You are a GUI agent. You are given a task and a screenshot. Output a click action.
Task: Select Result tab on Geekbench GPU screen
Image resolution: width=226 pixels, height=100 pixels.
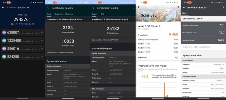pyautogui.click(x=94, y=14)
